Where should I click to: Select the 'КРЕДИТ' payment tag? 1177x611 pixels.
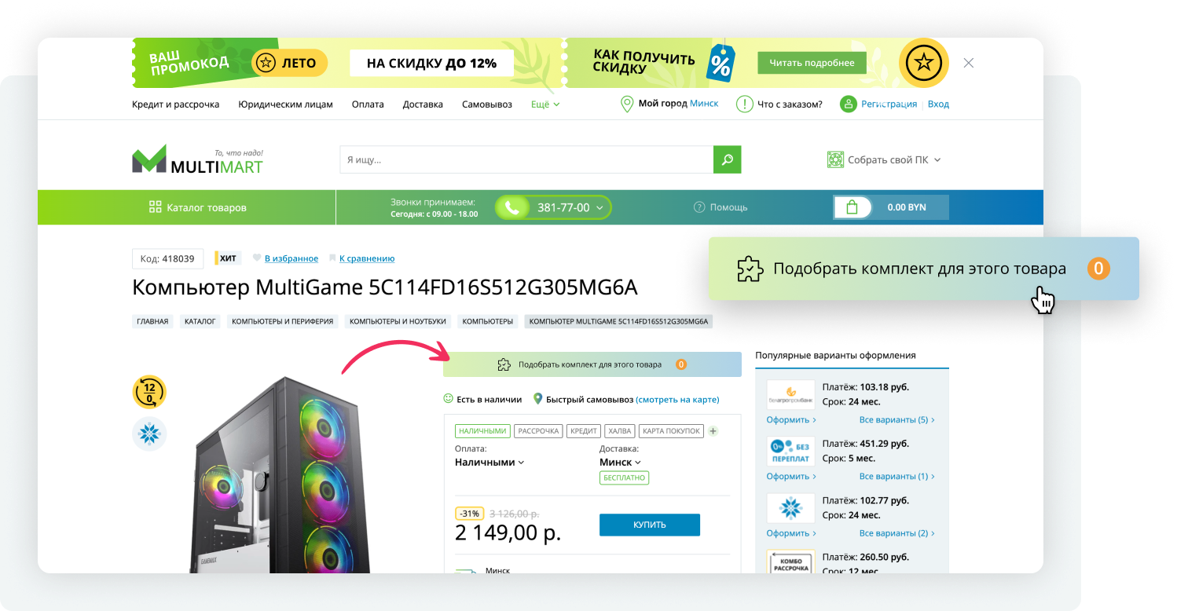tap(584, 431)
